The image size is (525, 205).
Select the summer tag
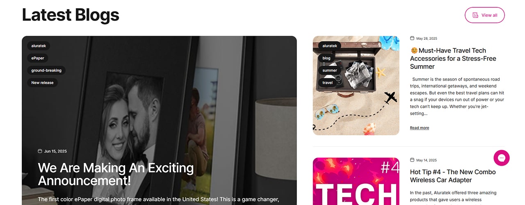[330, 71]
